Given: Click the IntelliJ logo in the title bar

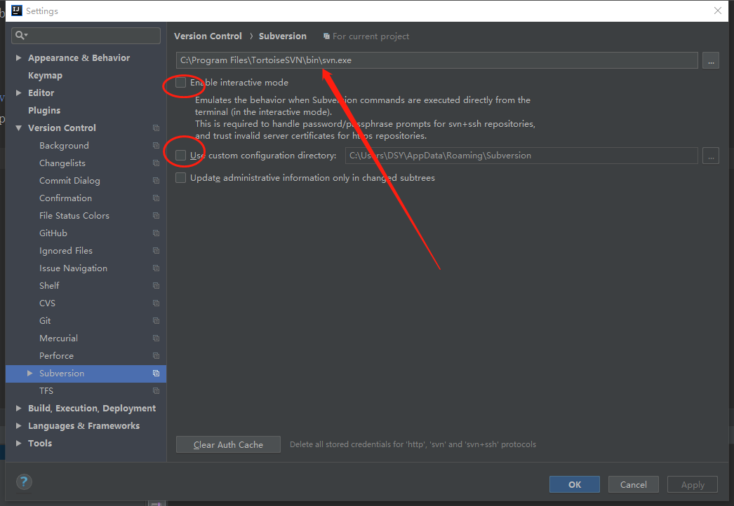Looking at the screenshot, I should (x=16, y=11).
